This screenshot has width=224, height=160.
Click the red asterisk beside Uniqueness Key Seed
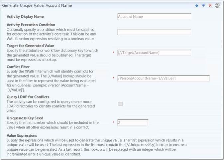point(114,123)
